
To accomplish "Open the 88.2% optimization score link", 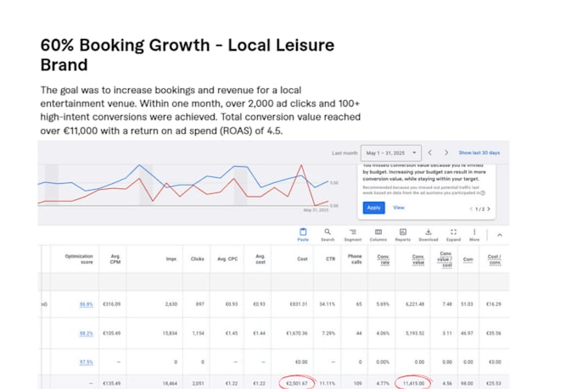I will pyautogui.click(x=86, y=333).
